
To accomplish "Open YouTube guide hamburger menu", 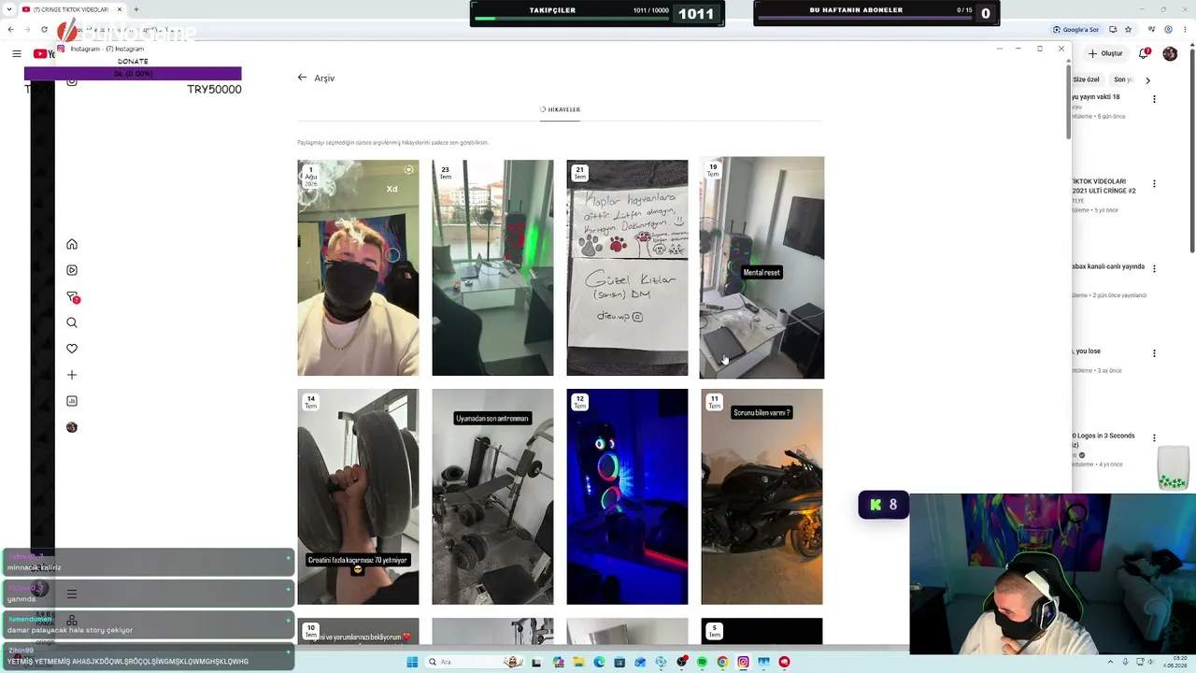I will tap(17, 53).
